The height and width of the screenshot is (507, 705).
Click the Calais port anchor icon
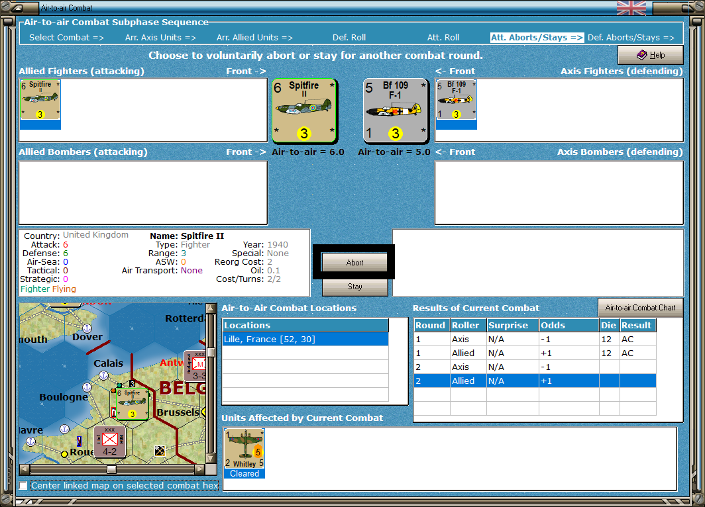coord(104,375)
